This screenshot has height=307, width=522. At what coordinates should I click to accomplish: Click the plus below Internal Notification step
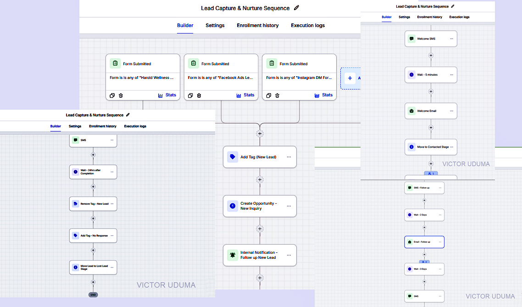(x=260, y=278)
